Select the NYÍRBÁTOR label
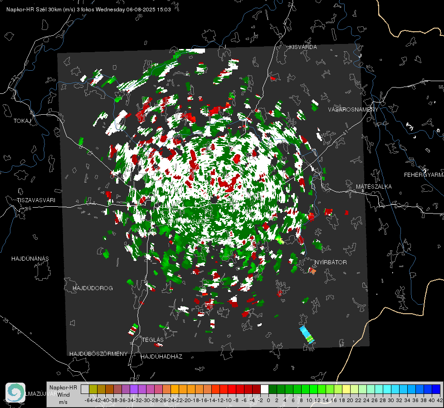Viewport: 444px width, 408px height. (331, 262)
